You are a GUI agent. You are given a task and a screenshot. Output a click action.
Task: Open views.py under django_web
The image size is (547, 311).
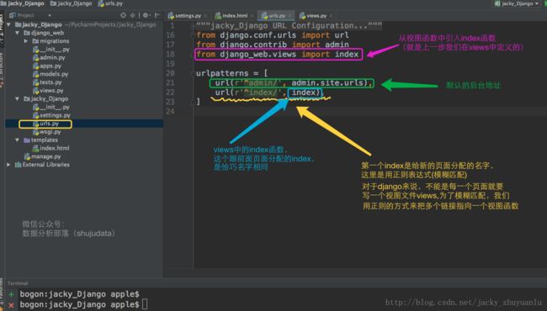51,91
